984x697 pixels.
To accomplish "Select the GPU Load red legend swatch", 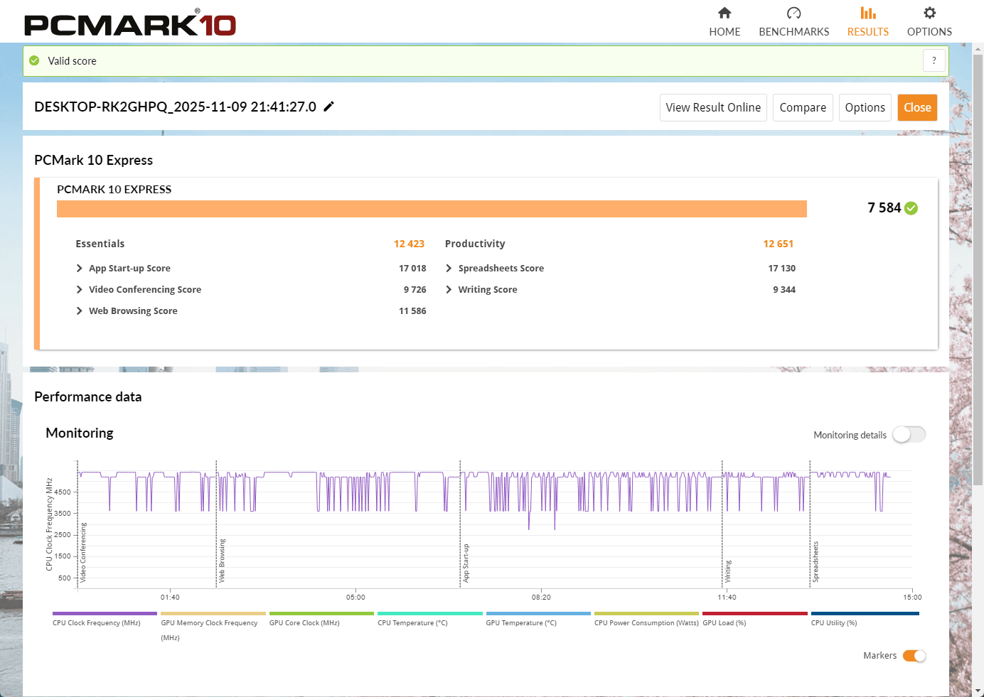I will (754, 613).
